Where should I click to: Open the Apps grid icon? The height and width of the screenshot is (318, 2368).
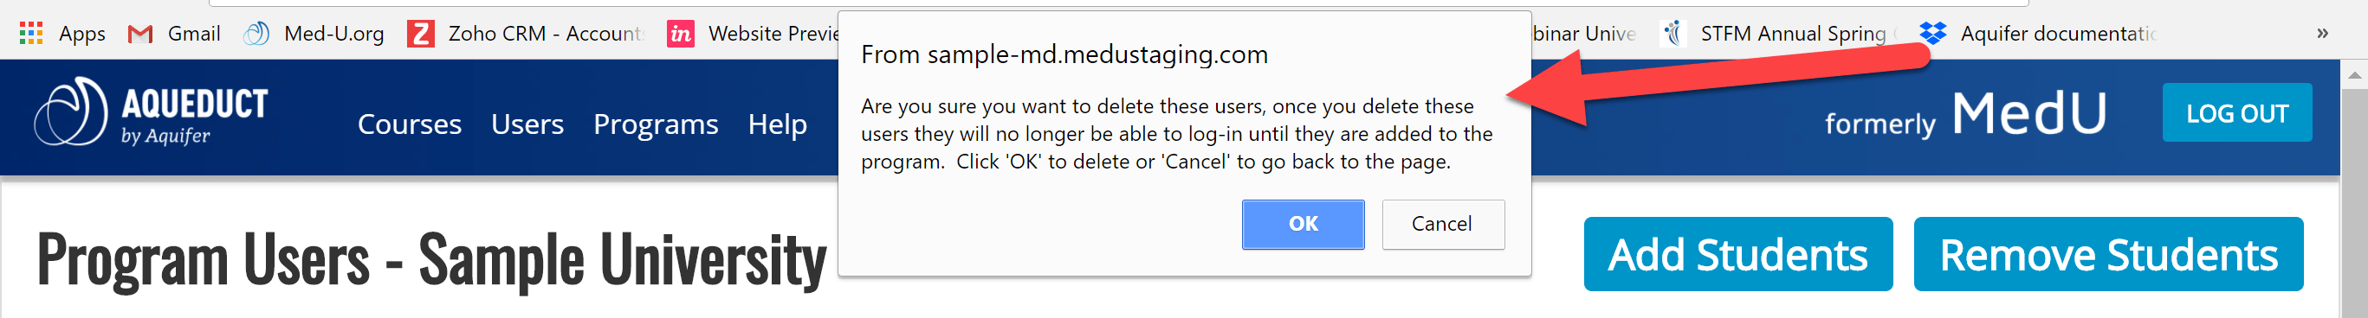pyautogui.click(x=31, y=34)
